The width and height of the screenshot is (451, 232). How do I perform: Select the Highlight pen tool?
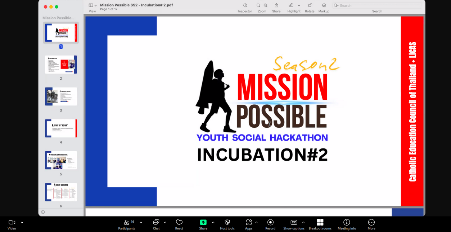tap(291, 5)
